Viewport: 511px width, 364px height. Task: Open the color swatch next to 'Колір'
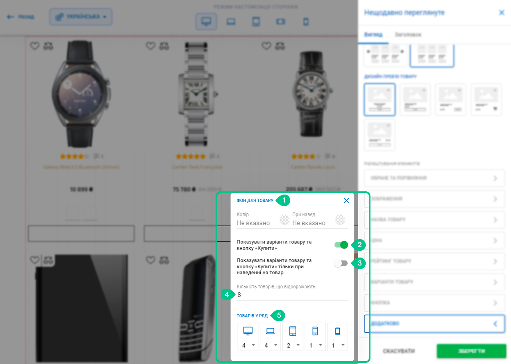[284, 220]
